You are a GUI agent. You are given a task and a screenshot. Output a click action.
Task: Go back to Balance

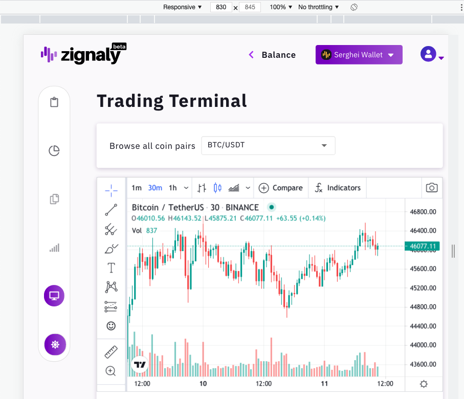click(x=272, y=55)
